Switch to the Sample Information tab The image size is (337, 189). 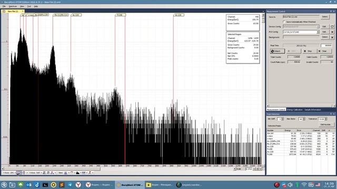click(312, 110)
